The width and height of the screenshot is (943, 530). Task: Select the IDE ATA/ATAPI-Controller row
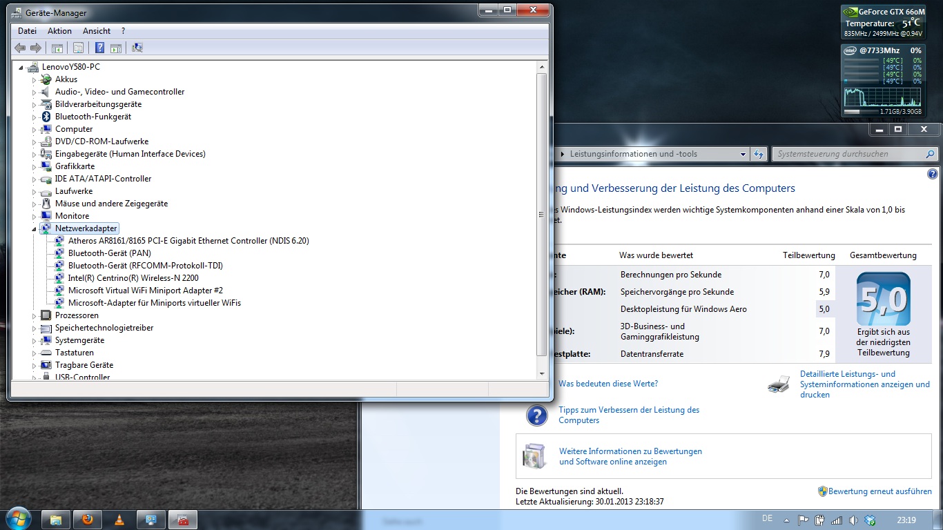pyautogui.click(x=103, y=179)
